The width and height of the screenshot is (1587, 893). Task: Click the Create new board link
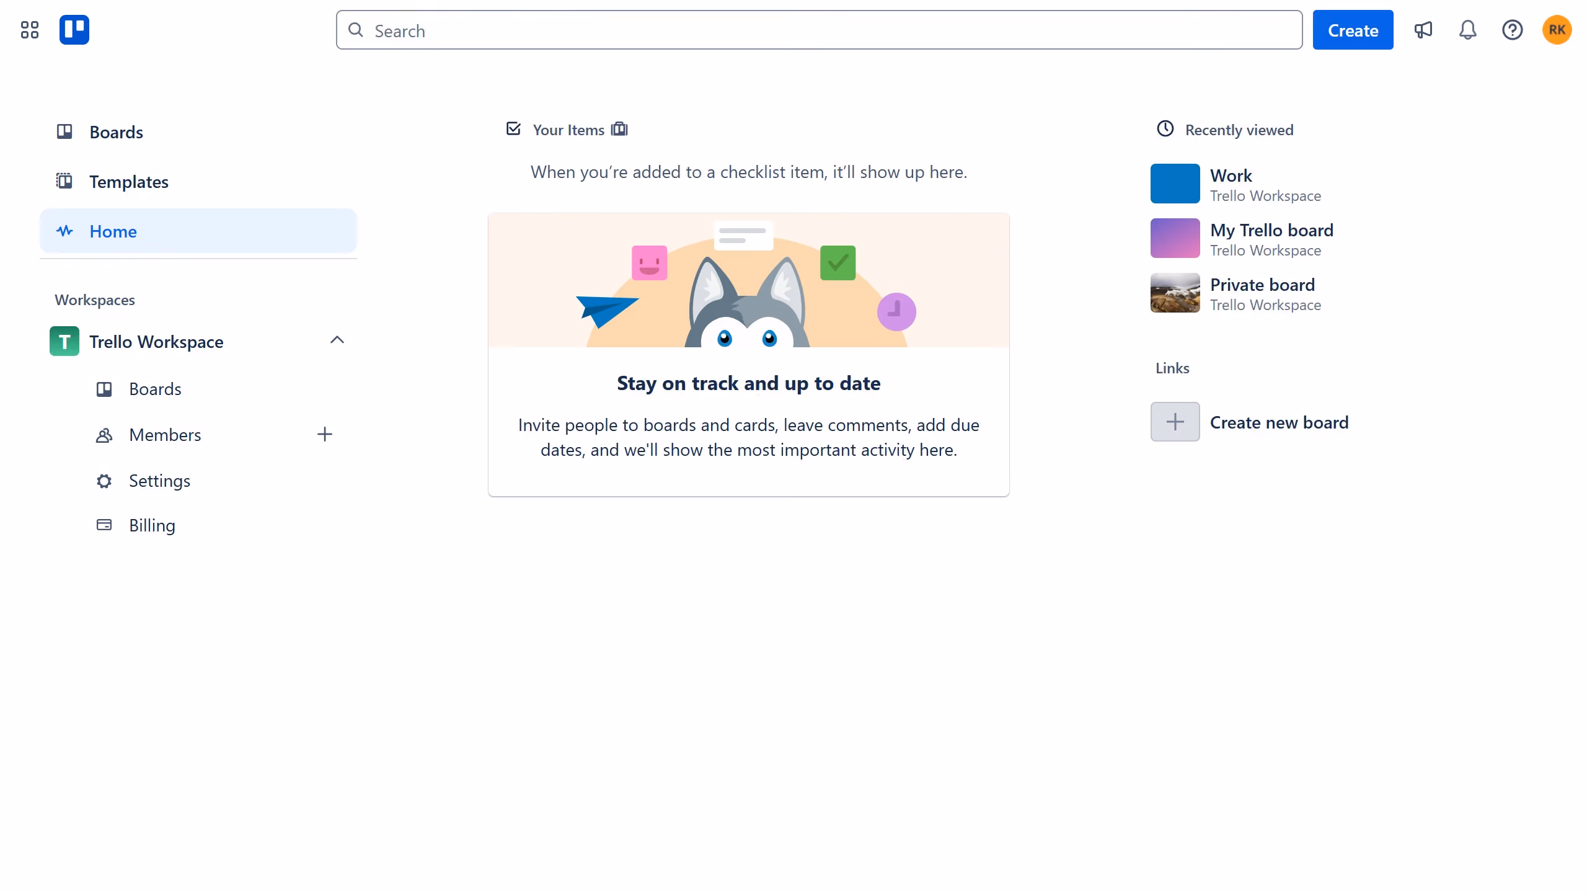[1279, 422]
